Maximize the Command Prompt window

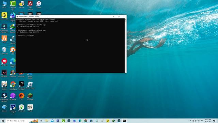point(119,17)
